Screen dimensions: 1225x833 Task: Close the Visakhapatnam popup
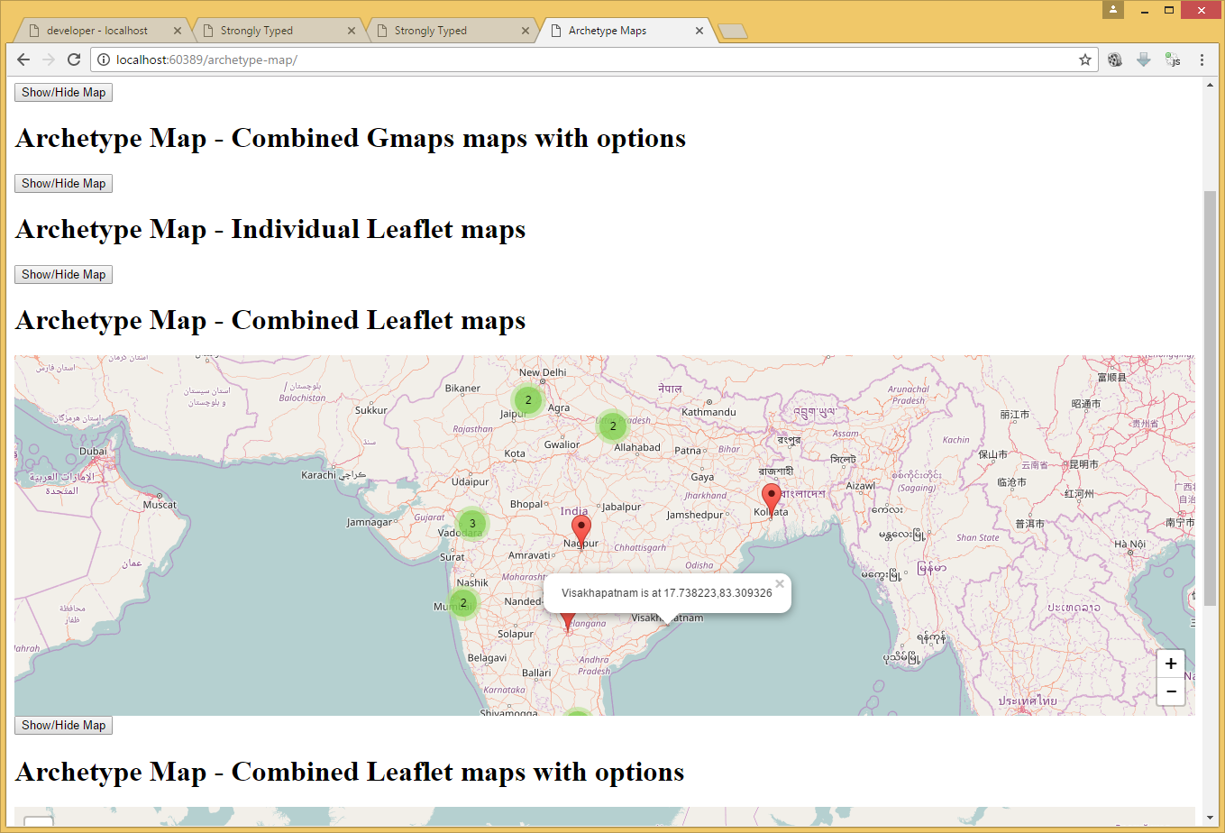pyautogui.click(x=780, y=584)
